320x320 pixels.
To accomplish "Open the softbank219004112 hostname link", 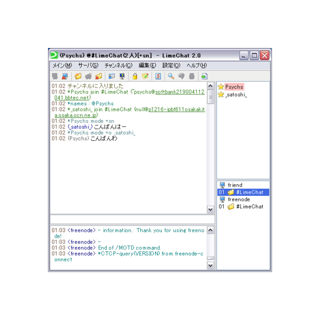I will [x=180, y=92].
